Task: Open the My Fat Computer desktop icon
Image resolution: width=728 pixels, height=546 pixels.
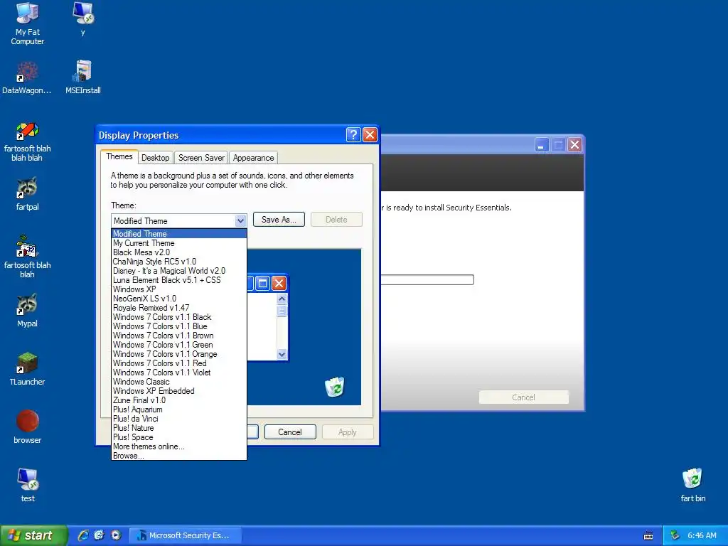Action: click(x=28, y=23)
